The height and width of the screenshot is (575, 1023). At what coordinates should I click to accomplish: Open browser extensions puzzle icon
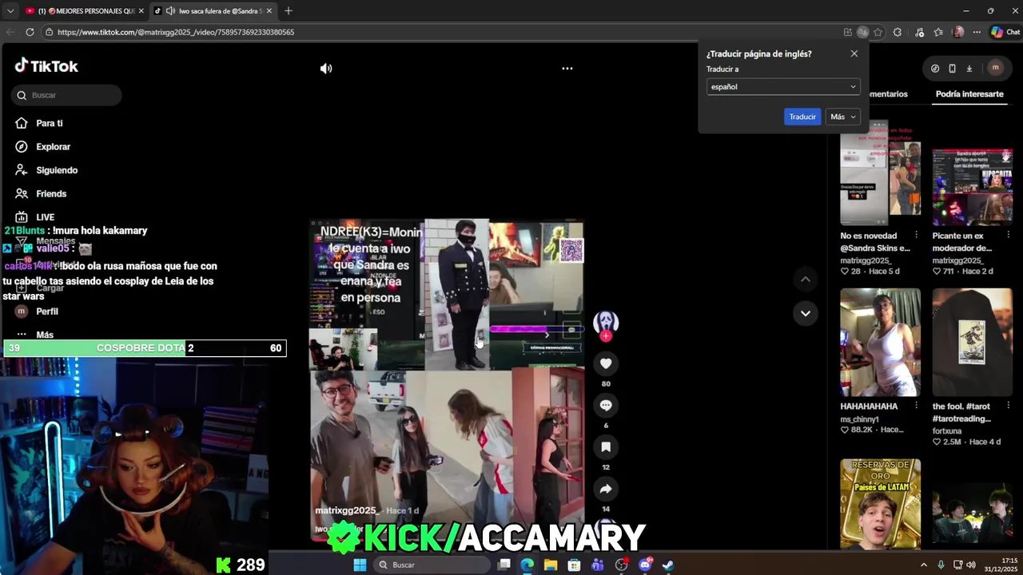[898, 32]
